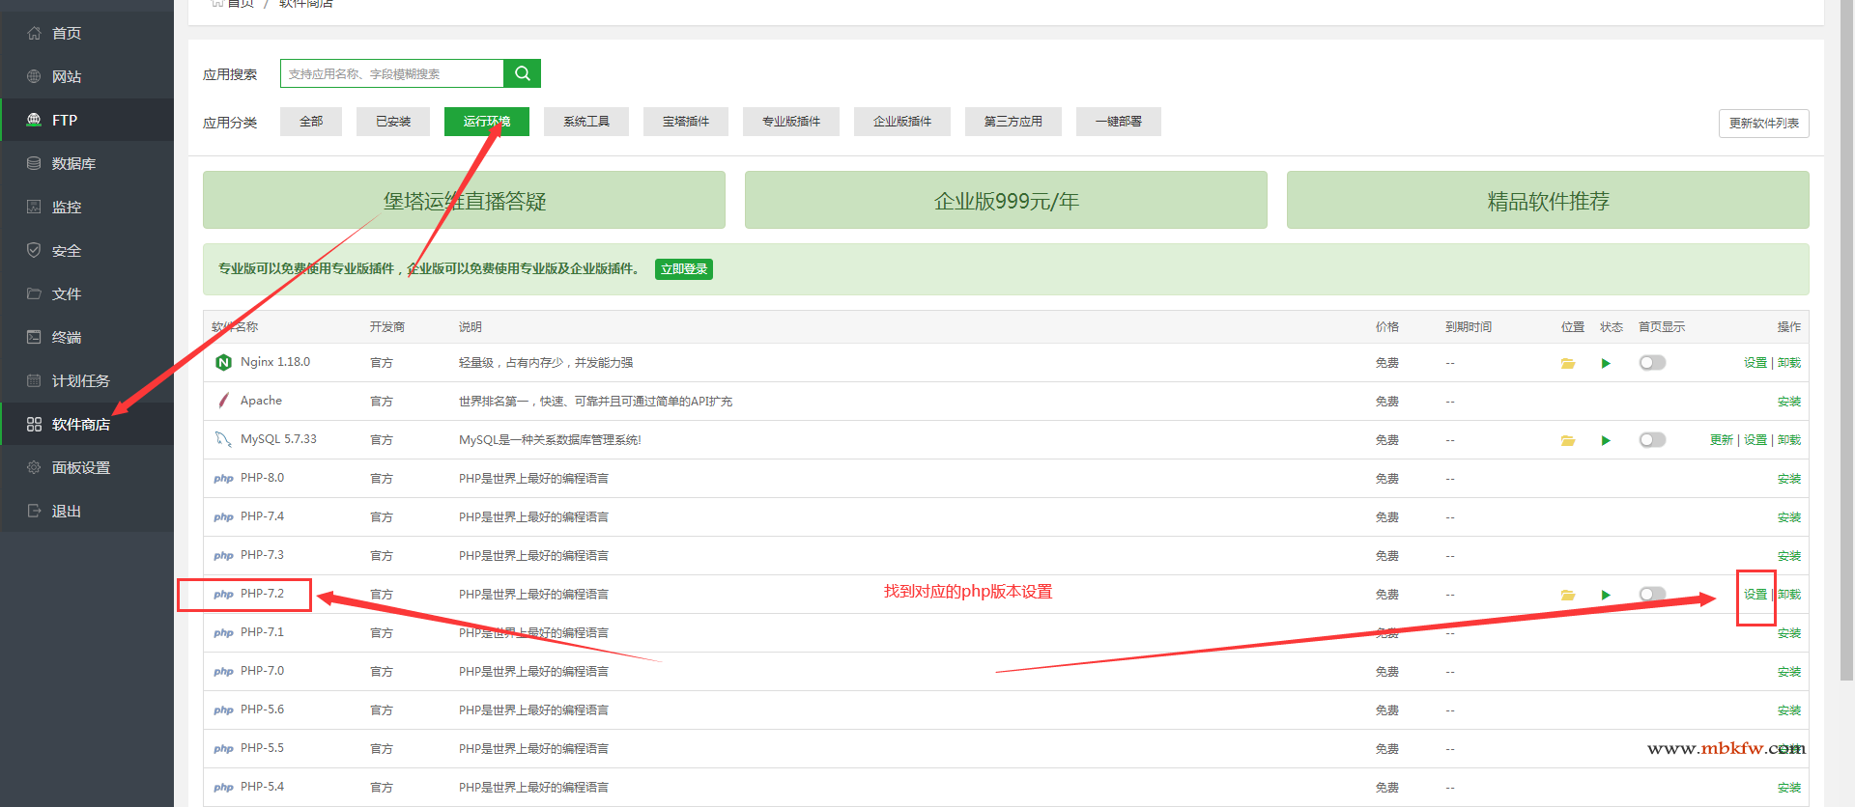Image resolution: width=1855 pixels, height=807 pixels.
Task: Click 安装 link for Apache
Action: (1788, 402)
